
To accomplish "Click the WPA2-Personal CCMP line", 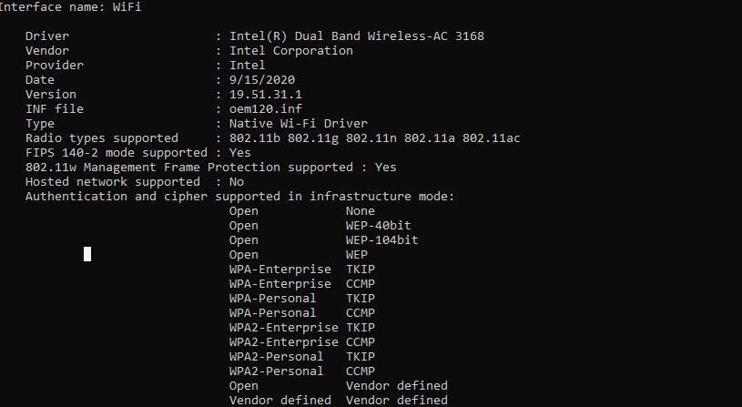I will point(302,371).
